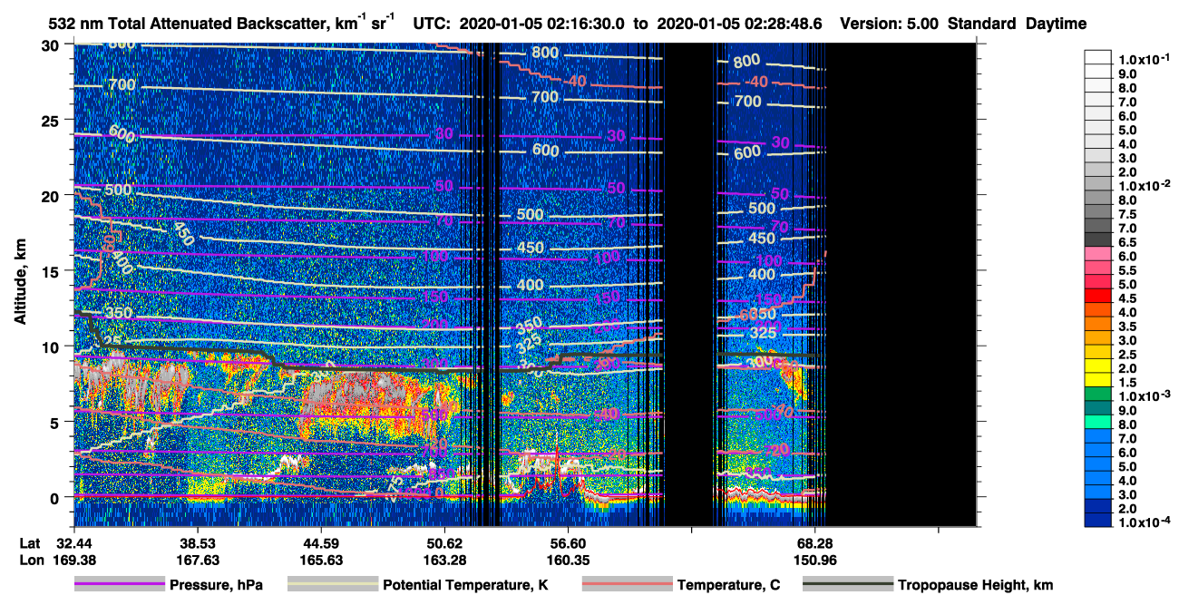The image size is (1179, 605).
Task: Click latitude value 50.62
Action: pyautogui.click(x=444, y=542)
